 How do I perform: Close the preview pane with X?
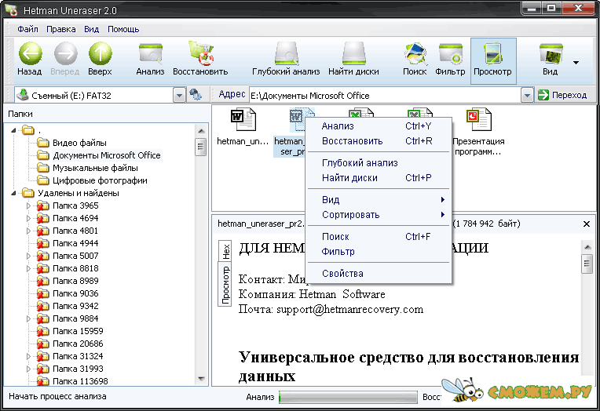click(x=586, y=224)
